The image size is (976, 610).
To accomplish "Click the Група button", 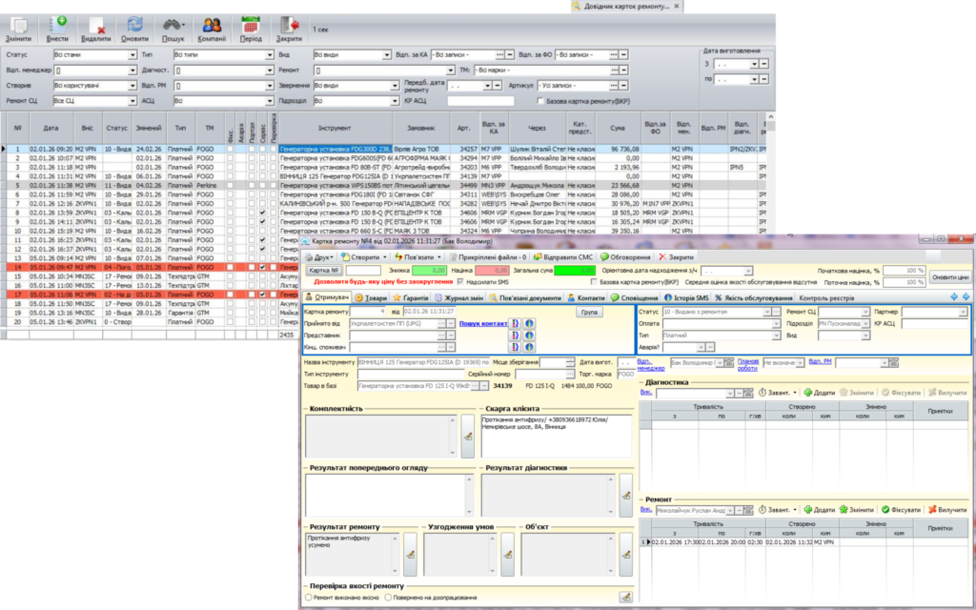I will point(589,312).
